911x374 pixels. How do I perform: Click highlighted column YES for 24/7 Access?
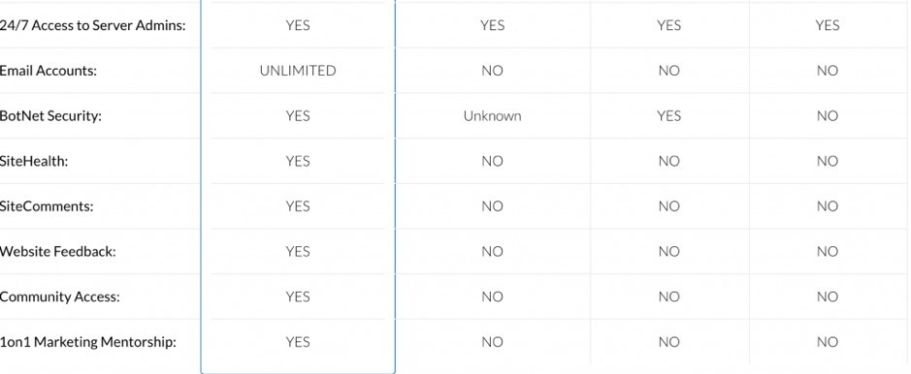tap(298, 25)
